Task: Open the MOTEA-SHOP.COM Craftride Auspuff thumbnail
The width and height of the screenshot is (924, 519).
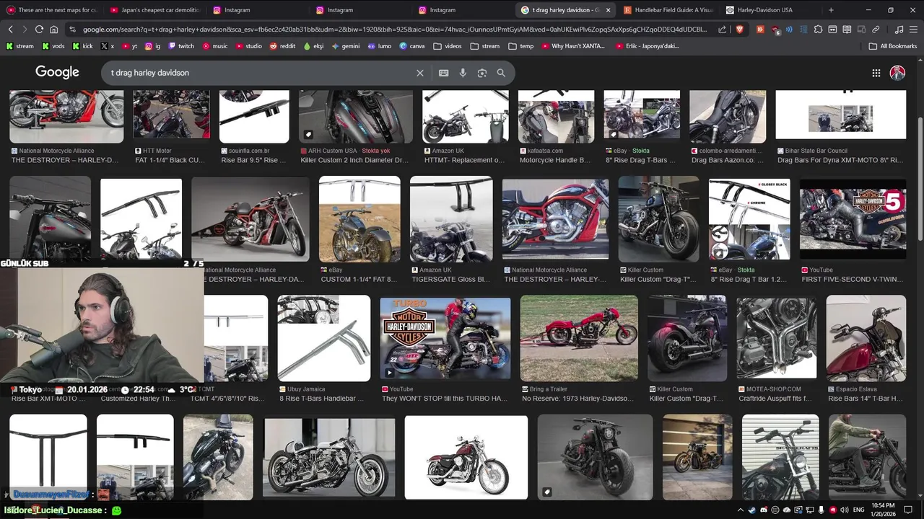Action: coord(777,338)
